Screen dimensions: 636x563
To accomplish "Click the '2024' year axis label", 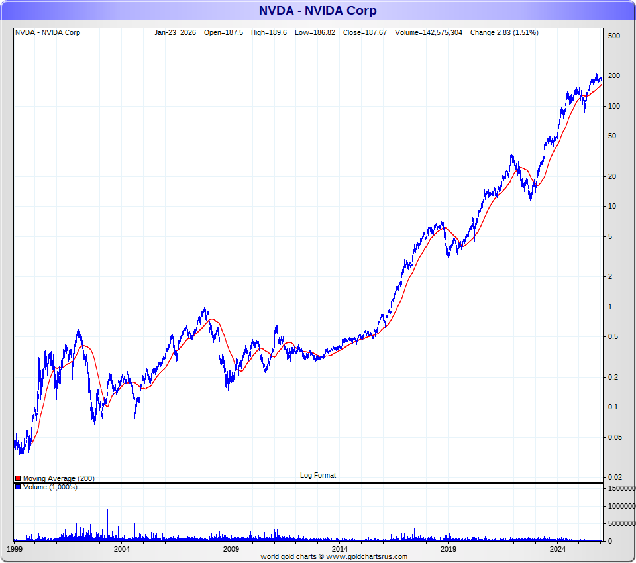I will click(557, 549).
